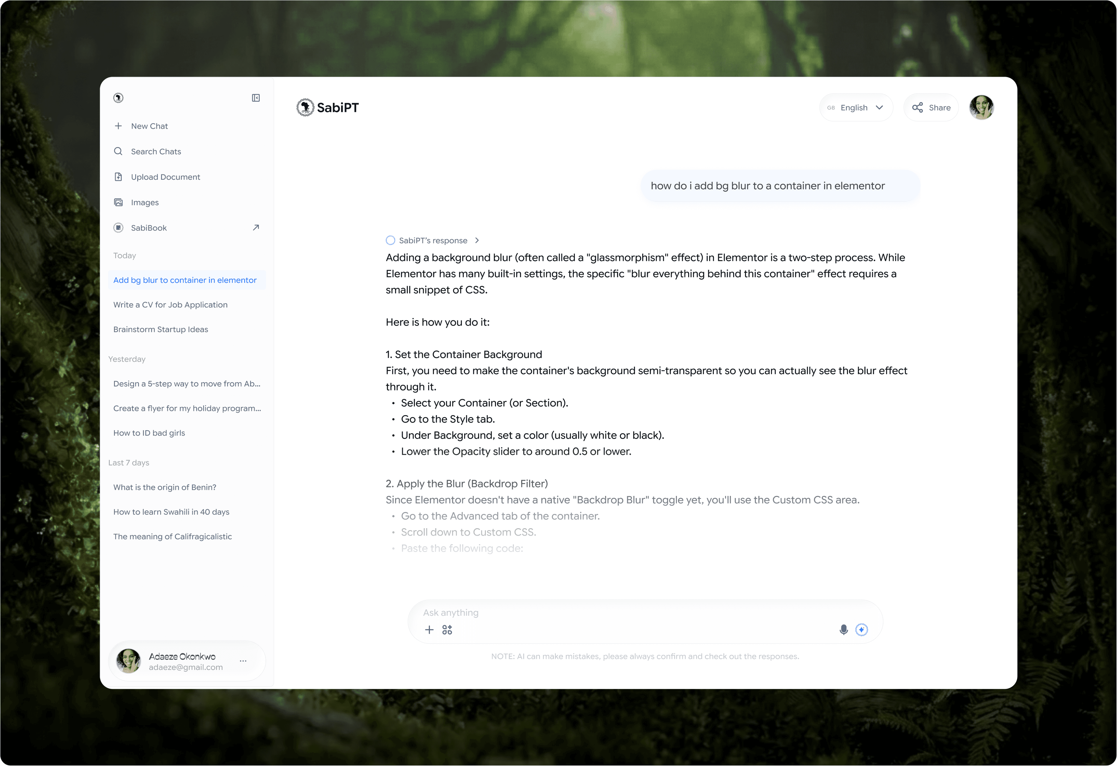Click bullet Under Background, set a color
This screenshot has height=766, width=1117.
coord(533,435)
